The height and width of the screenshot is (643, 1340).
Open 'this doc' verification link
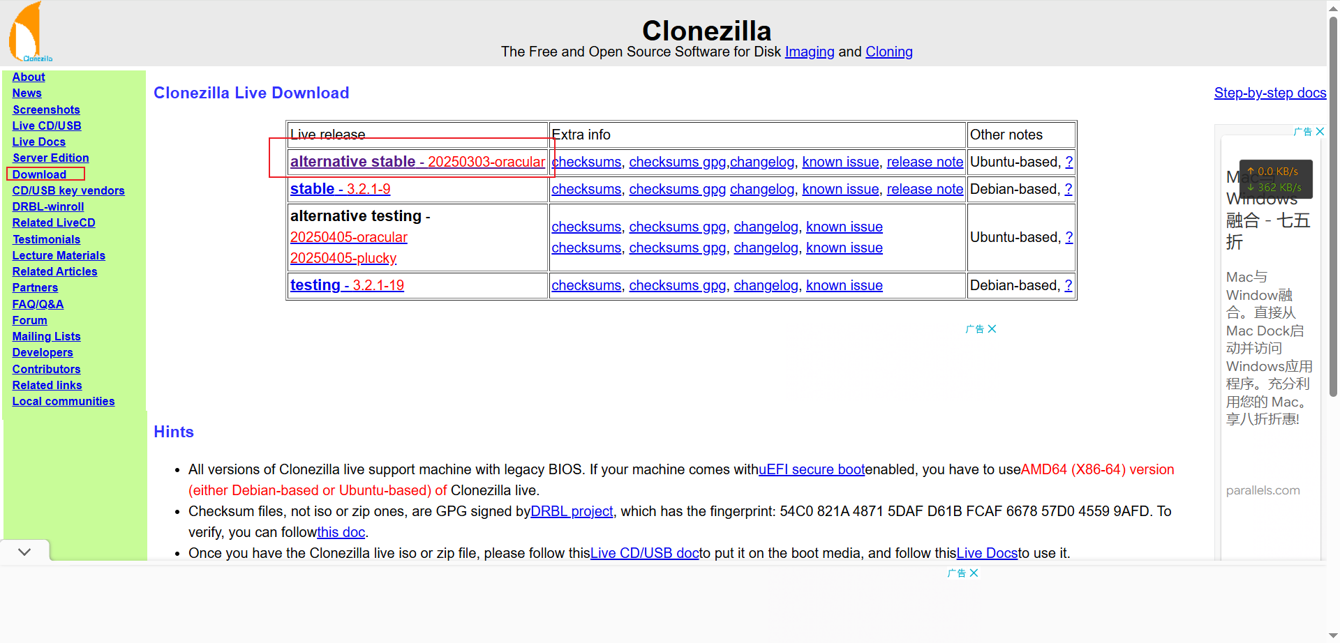point(341,532)
